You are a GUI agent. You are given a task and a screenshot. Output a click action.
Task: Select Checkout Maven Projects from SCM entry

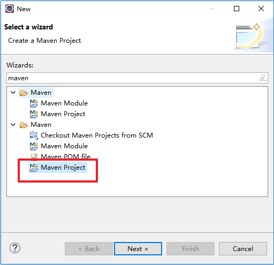97,135
